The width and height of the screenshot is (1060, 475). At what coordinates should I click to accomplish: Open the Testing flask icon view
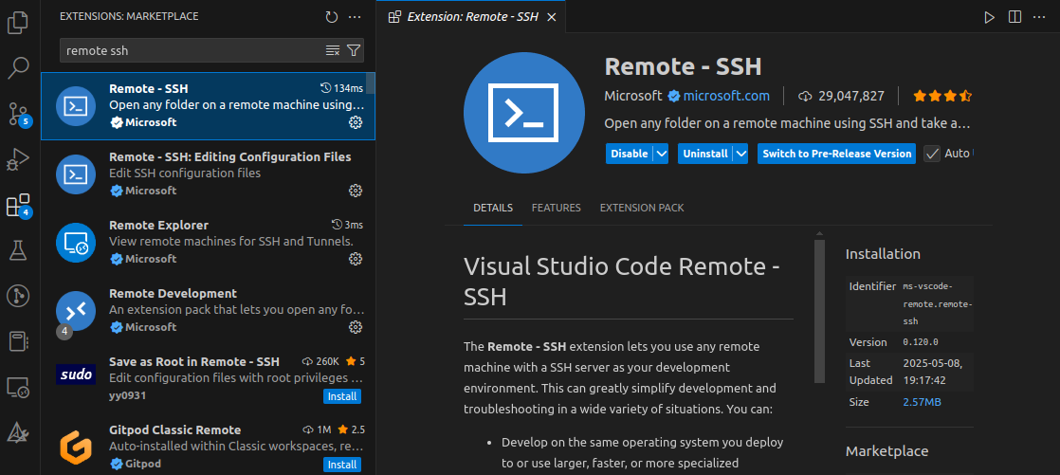point(18,250)
